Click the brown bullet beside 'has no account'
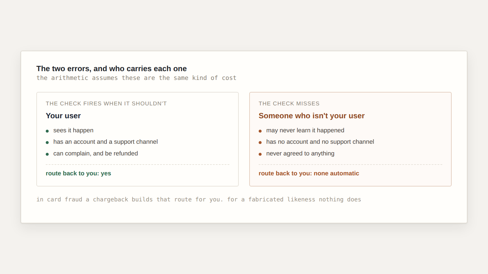 coord(260,143)
